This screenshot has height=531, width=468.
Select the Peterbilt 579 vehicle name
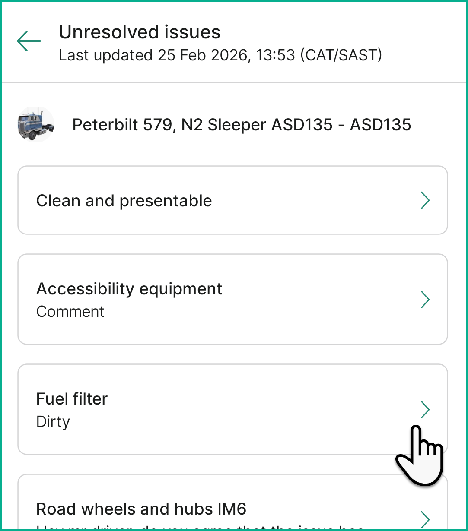point(124,125)
